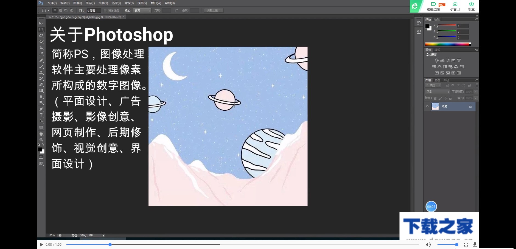Open the layer blend mode dropdown

438,92
